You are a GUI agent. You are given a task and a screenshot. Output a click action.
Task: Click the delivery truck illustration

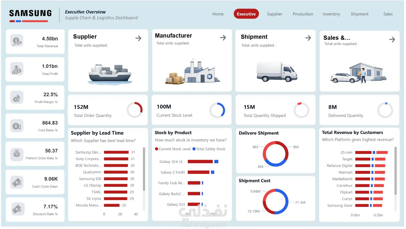[277, 72]
